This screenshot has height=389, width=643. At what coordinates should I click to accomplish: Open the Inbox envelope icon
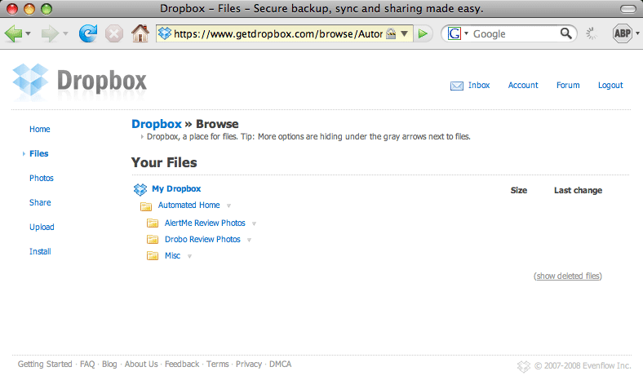(457, 86)
